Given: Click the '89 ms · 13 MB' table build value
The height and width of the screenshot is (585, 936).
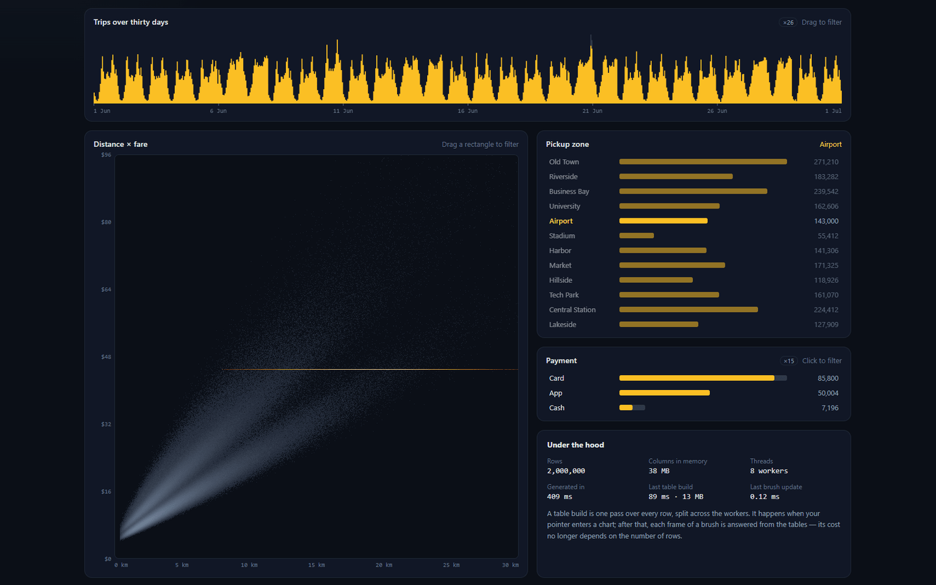Looking at the screenshot, I should 676,497.
